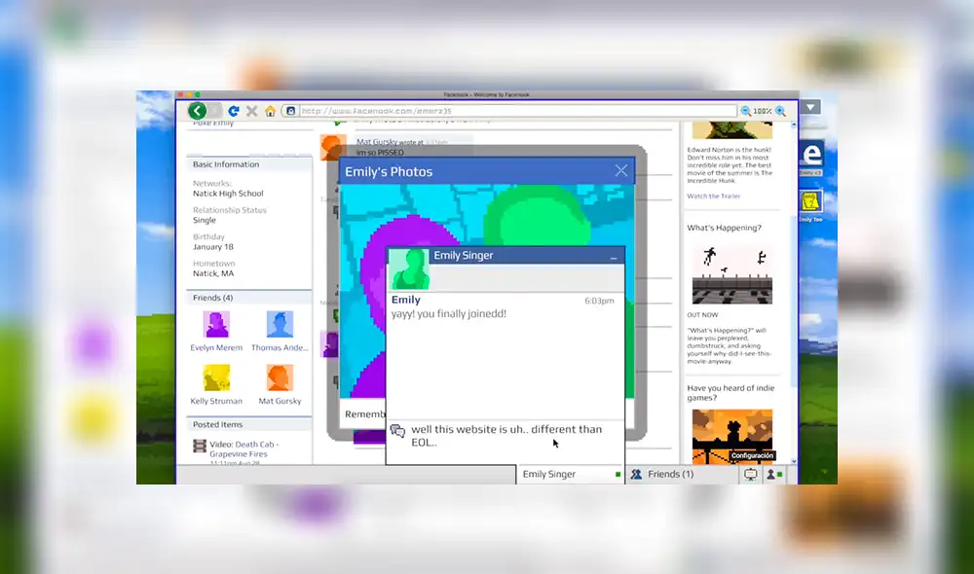
Task: Click the screen-sharing icon in the status bar
Action: click(x=751, y=474)
